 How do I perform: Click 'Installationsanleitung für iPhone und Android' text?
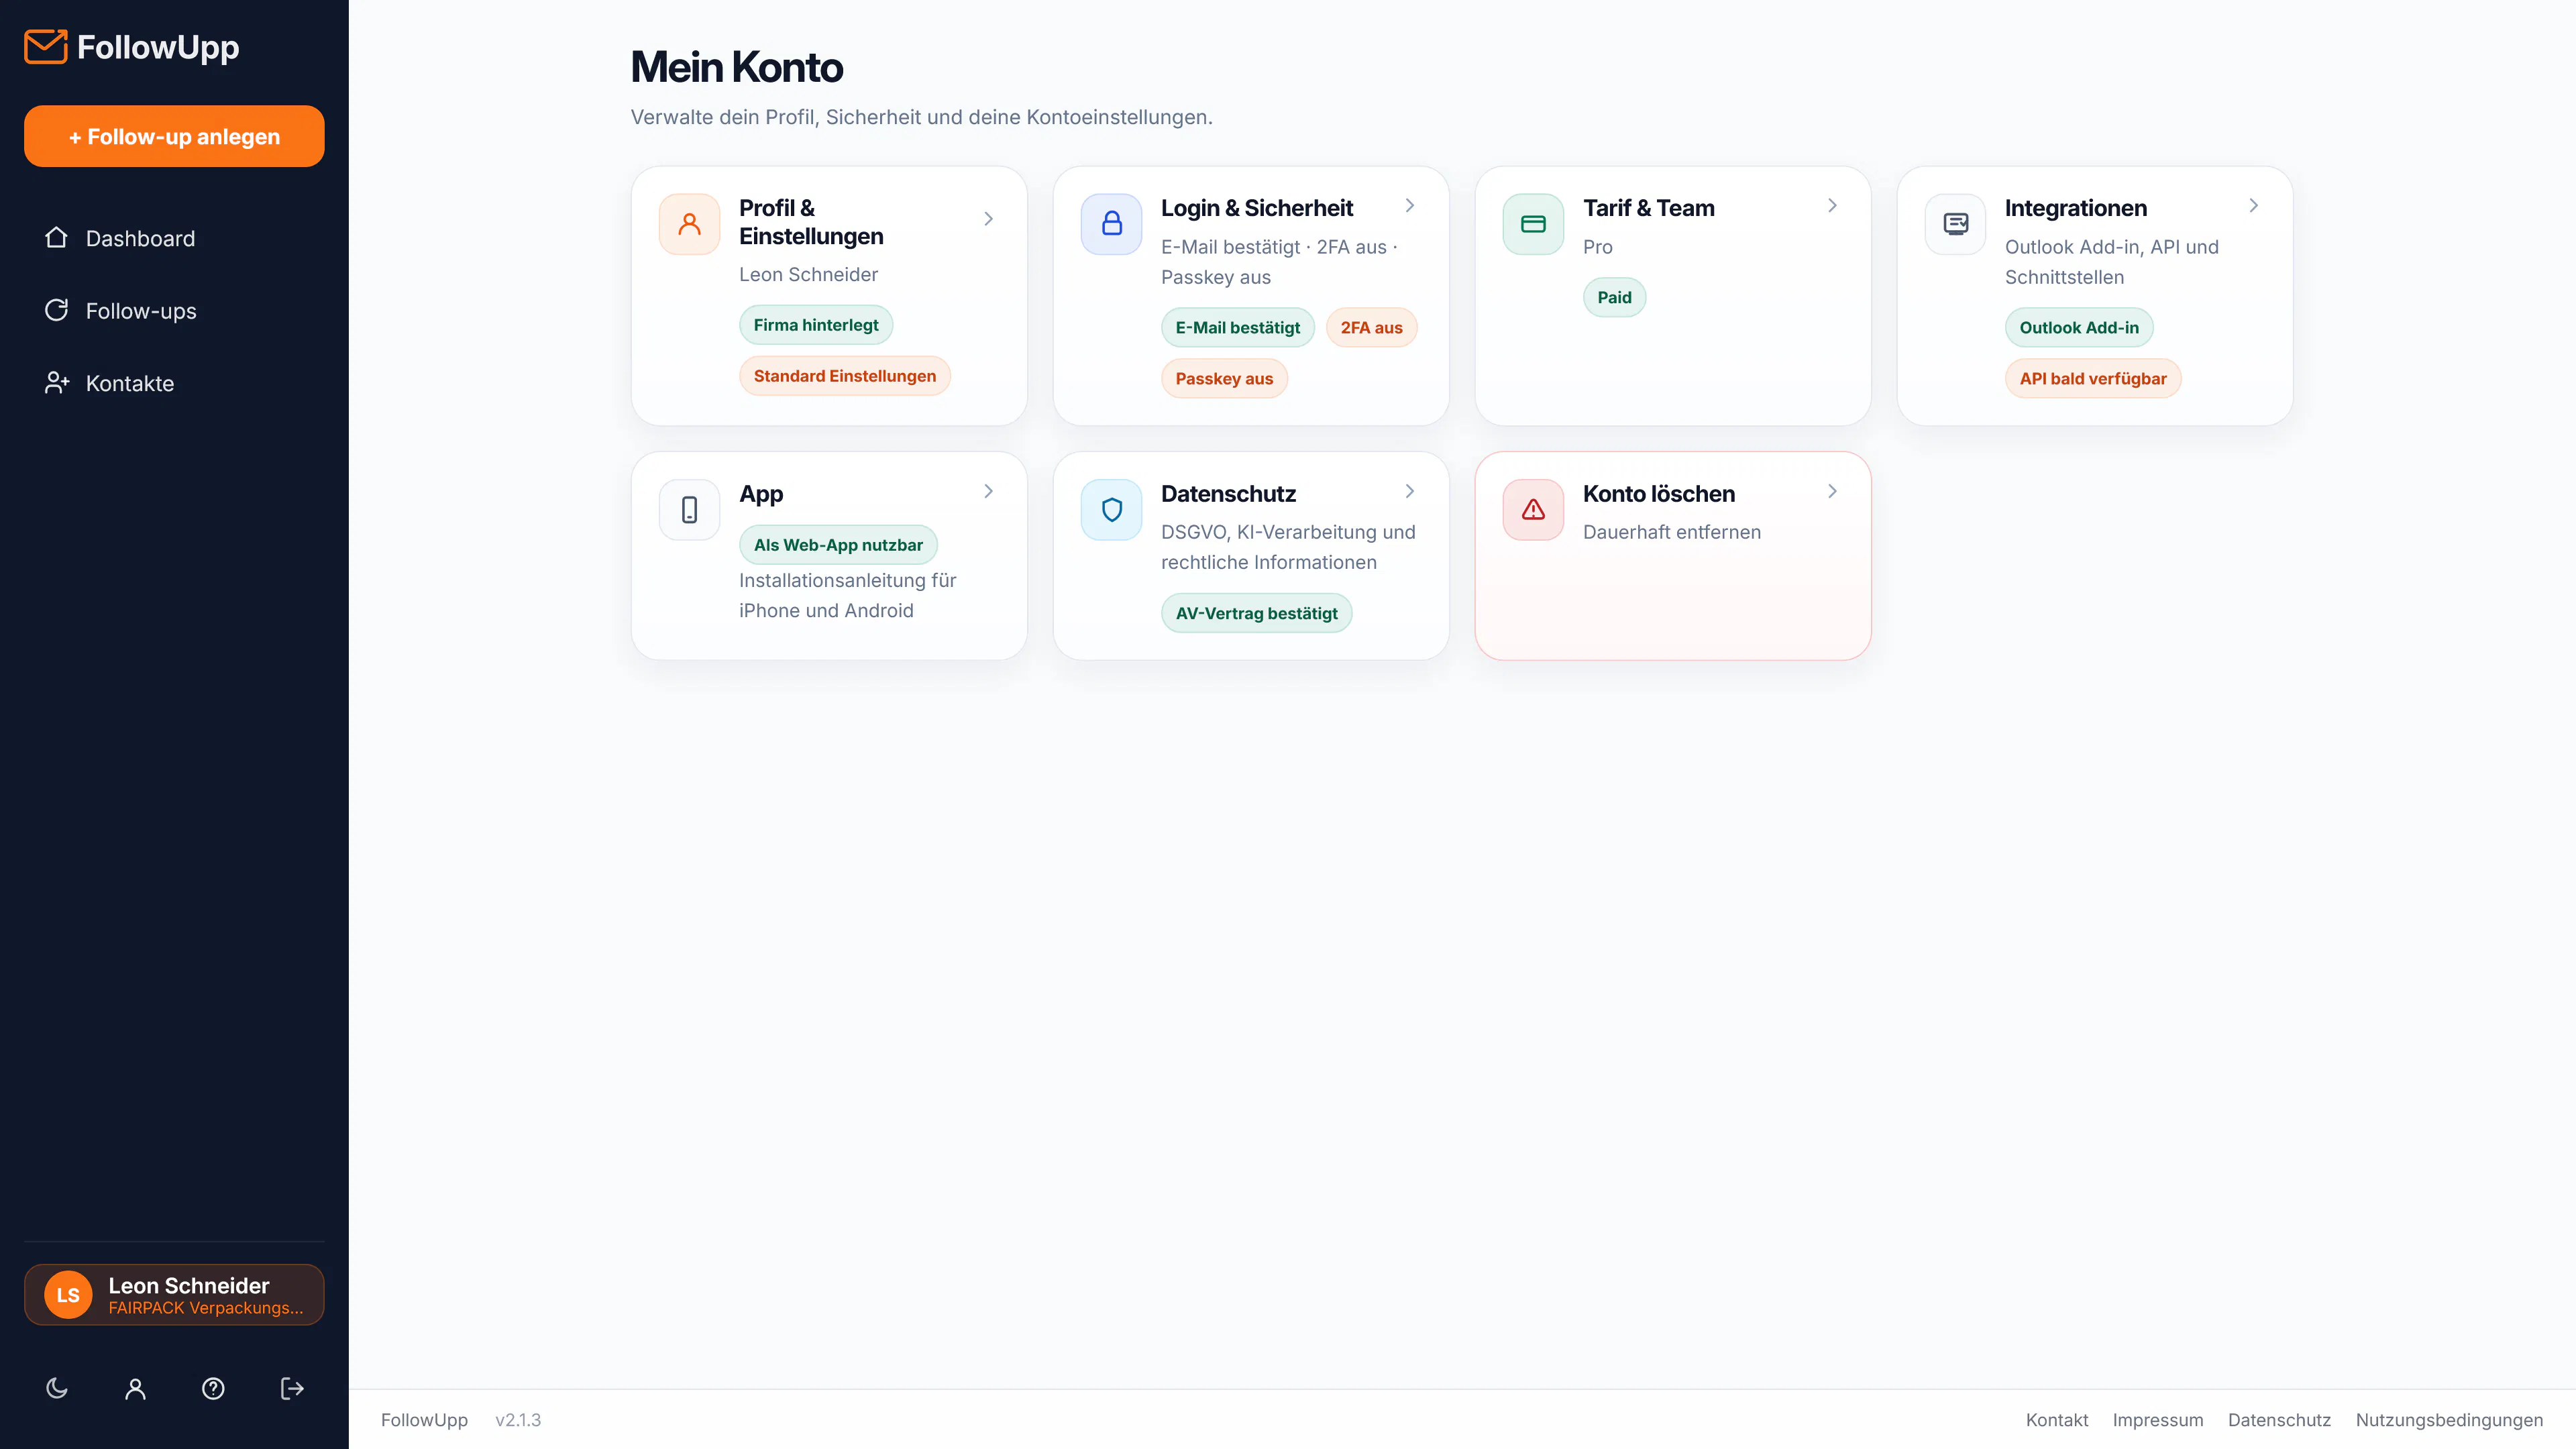pos(847,596)
